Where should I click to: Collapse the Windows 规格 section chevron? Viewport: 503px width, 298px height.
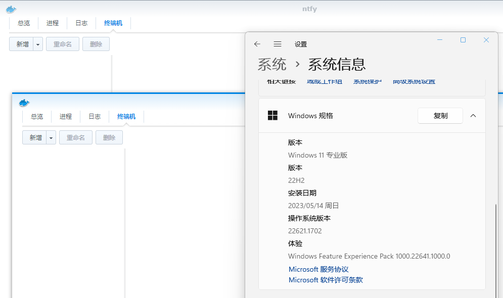[473, 116]
